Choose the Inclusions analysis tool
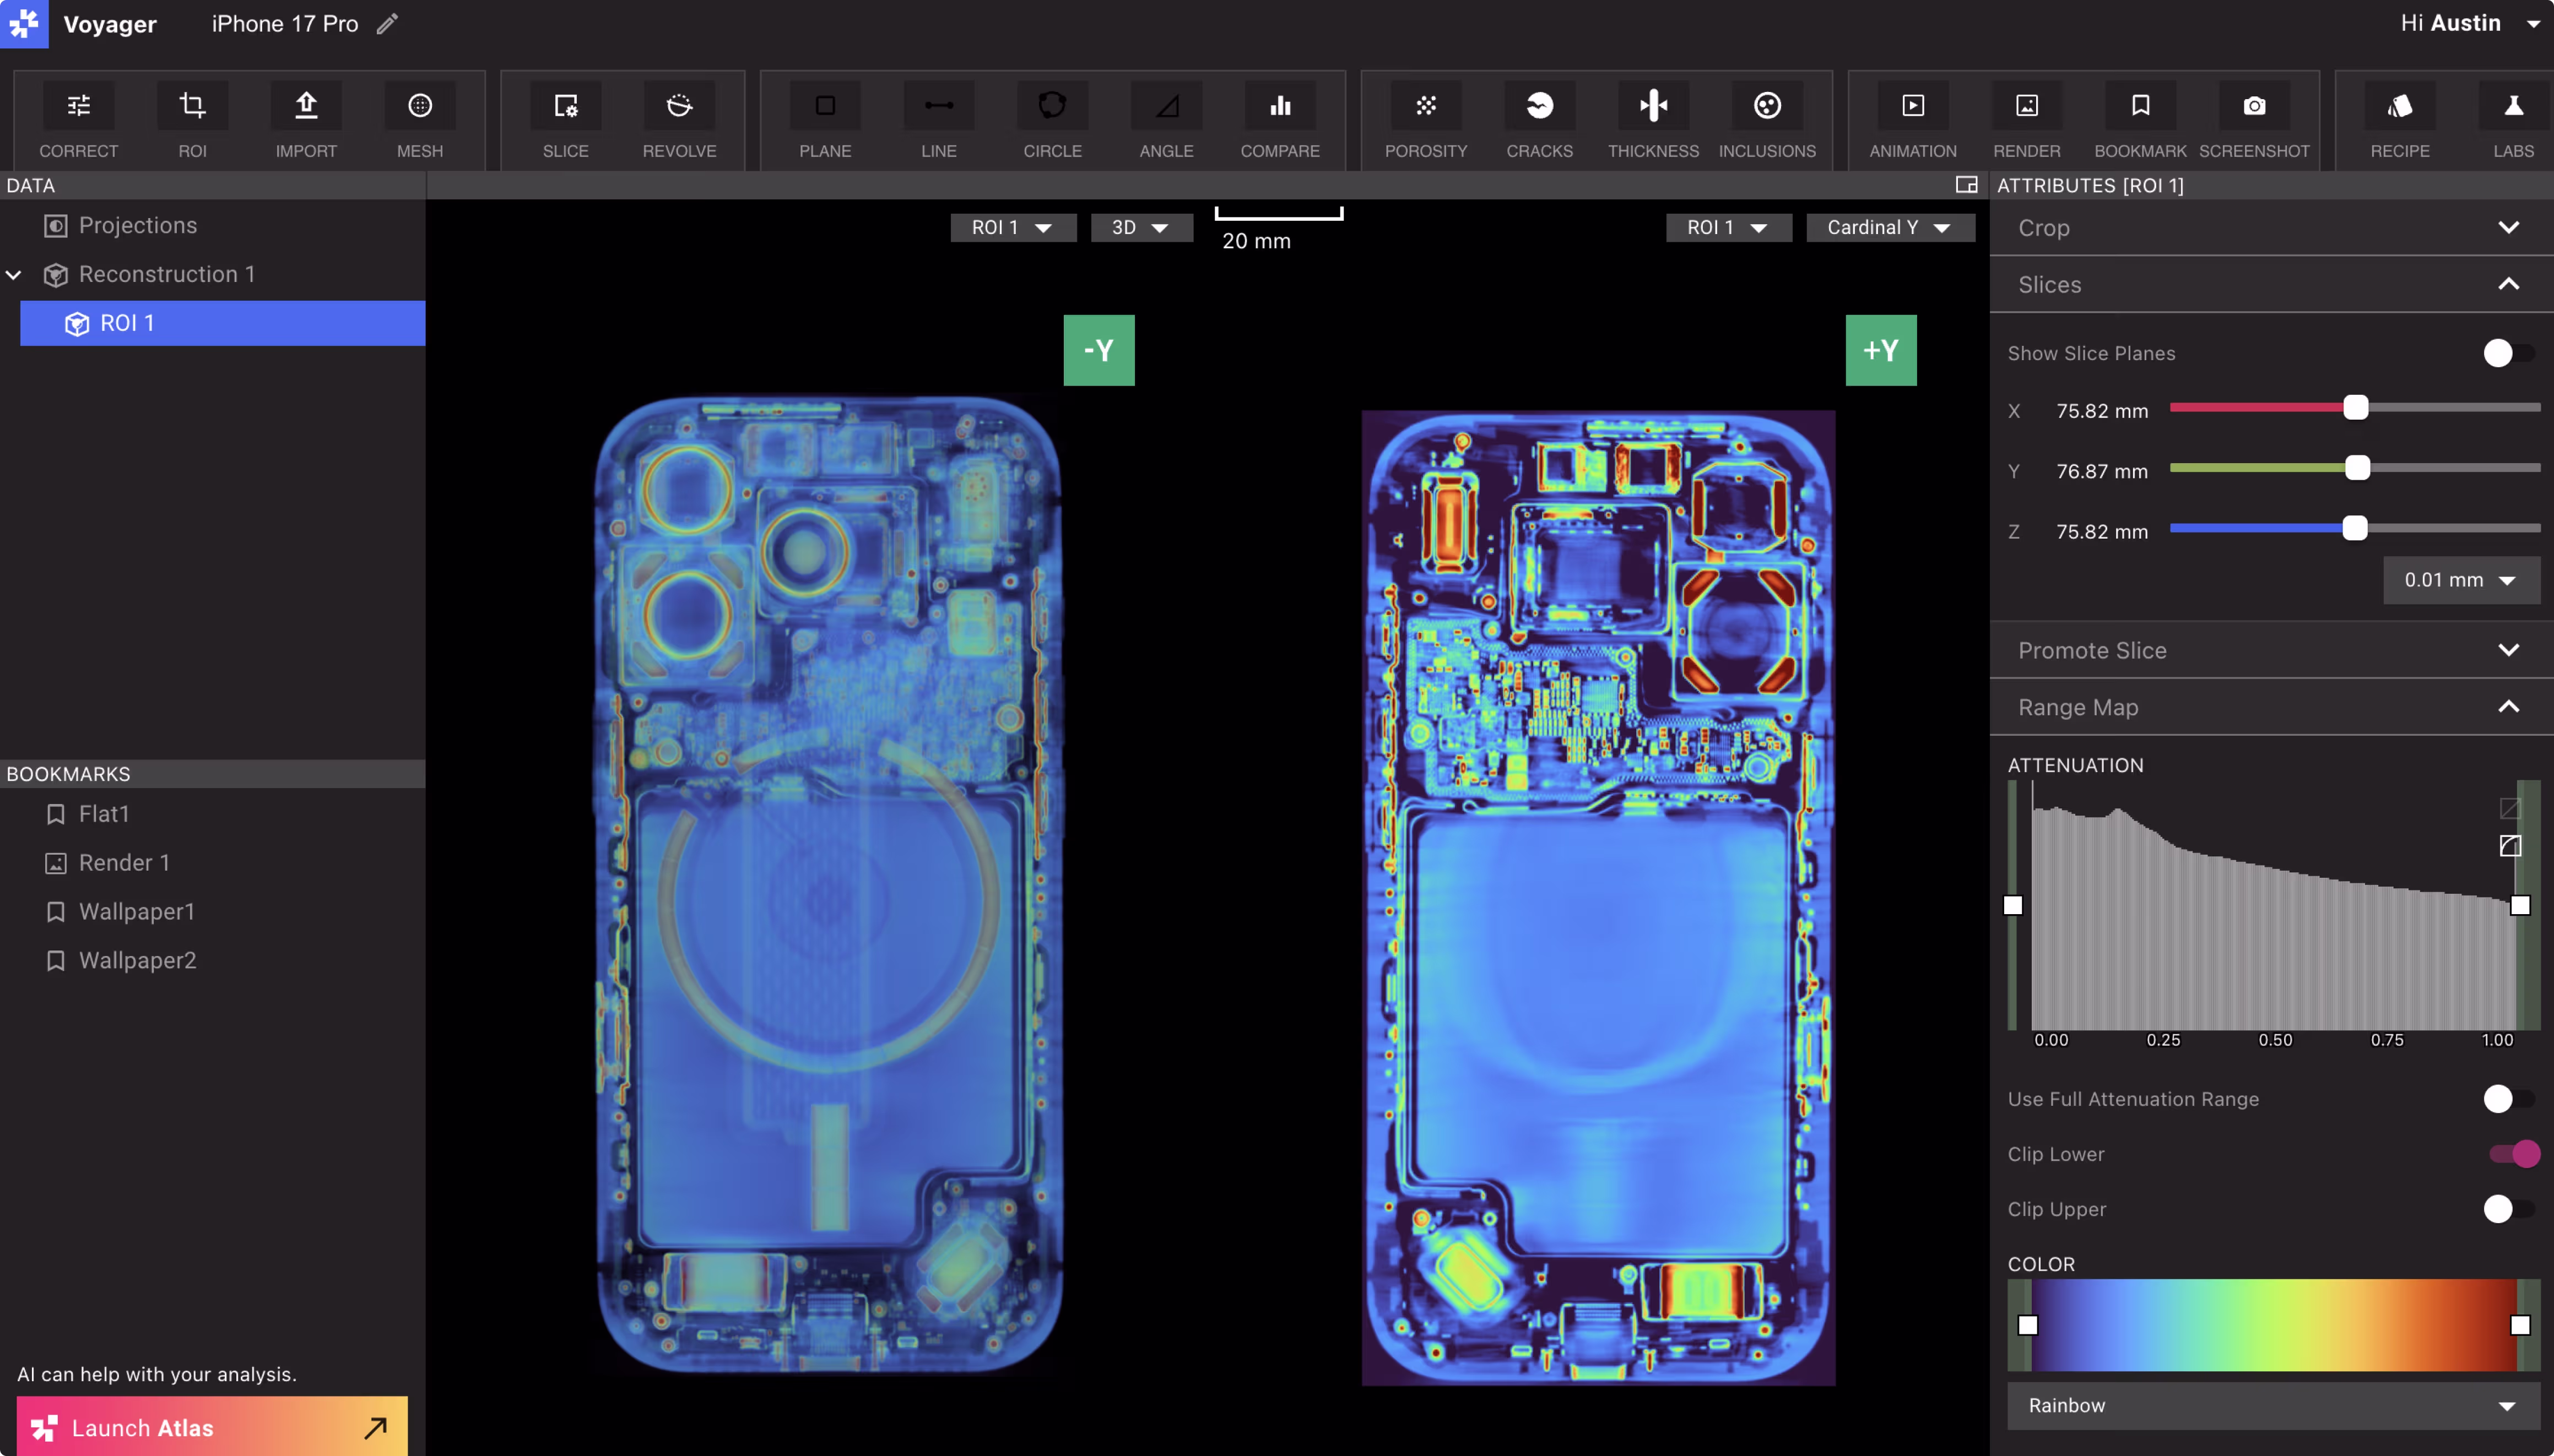This screenshot has height=1456, width=2554. coord(1767,106)
